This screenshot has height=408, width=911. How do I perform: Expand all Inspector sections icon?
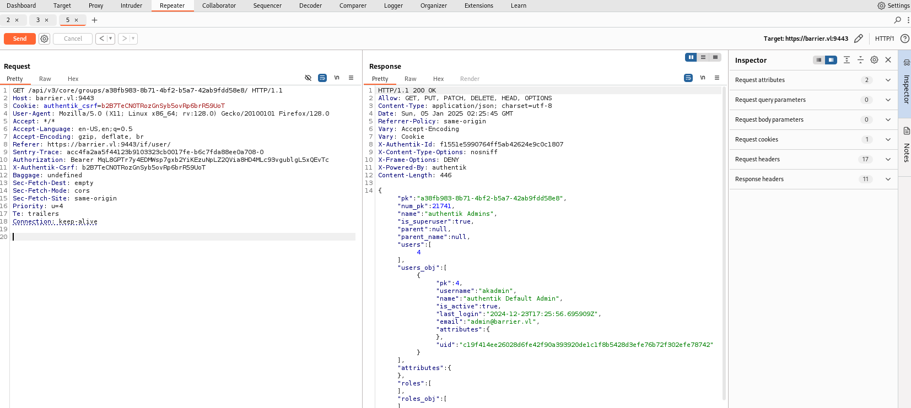(x=847, y=60)
